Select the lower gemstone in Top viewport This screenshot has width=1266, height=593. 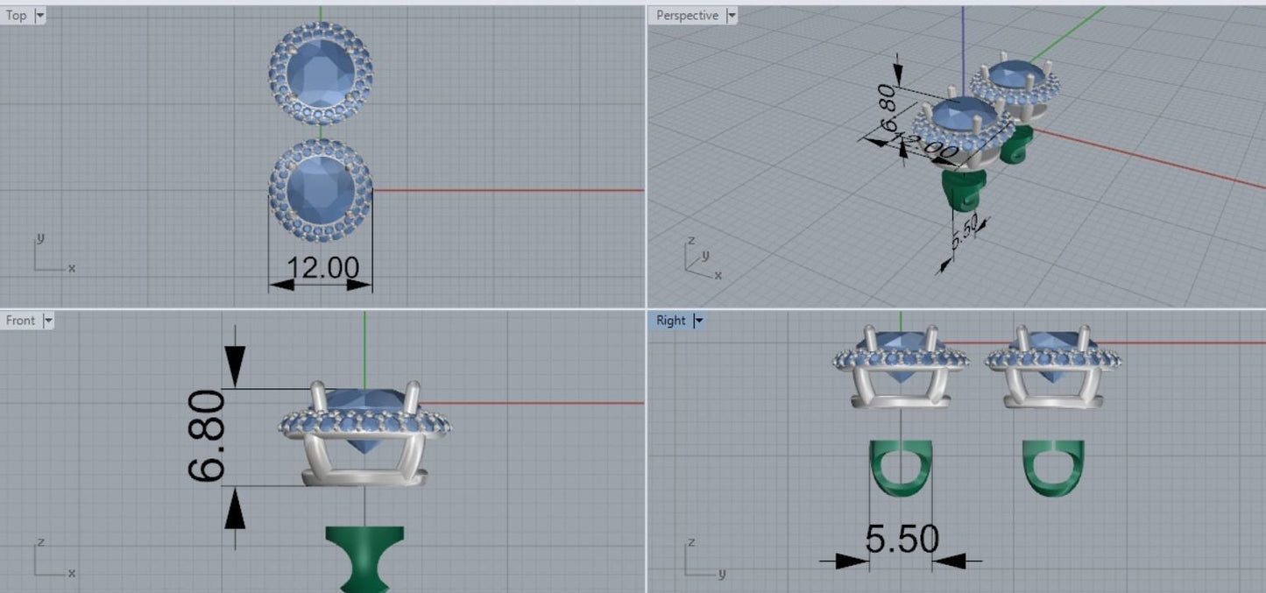(321, 190)
